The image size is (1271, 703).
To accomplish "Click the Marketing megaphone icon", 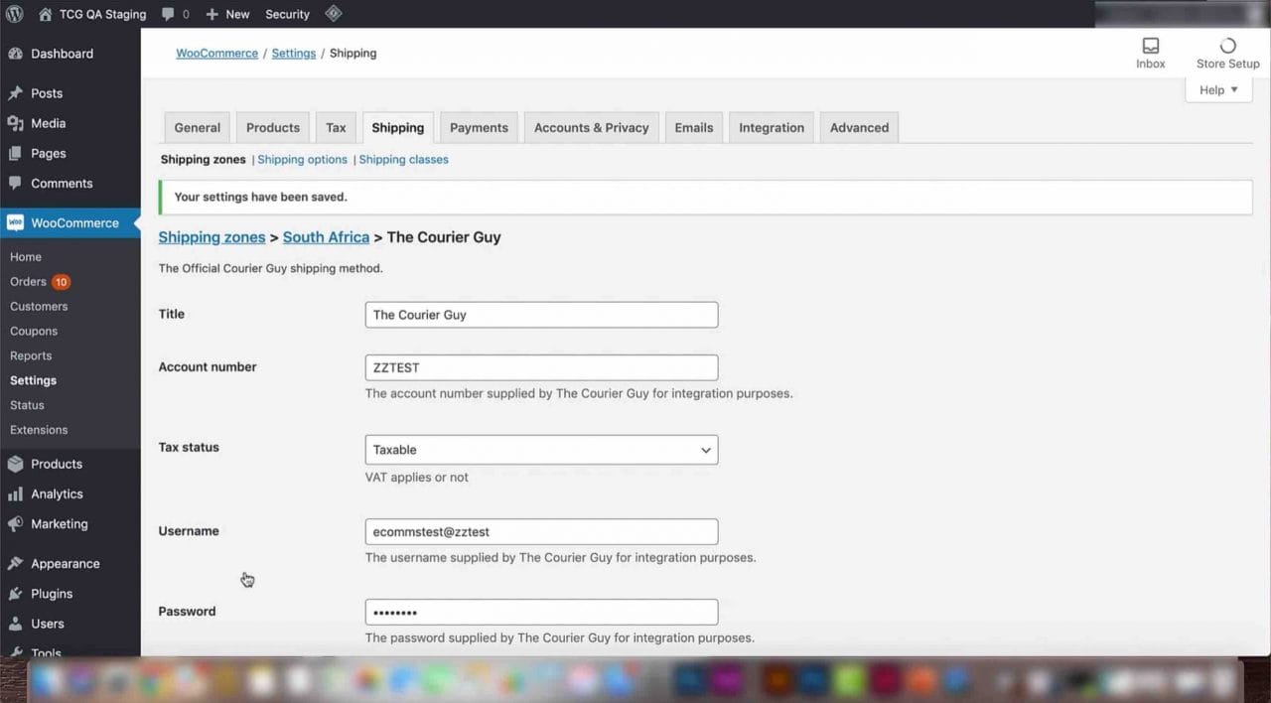I will coord(14,523).
